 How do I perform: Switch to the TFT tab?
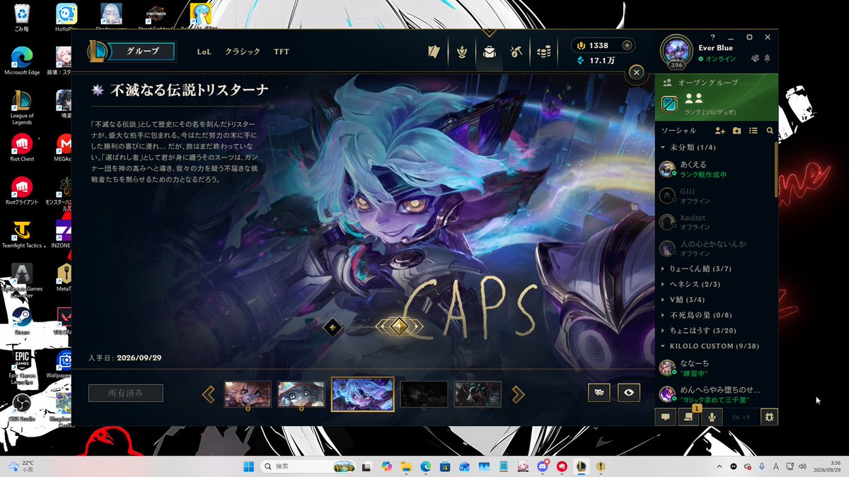point(282,52)
